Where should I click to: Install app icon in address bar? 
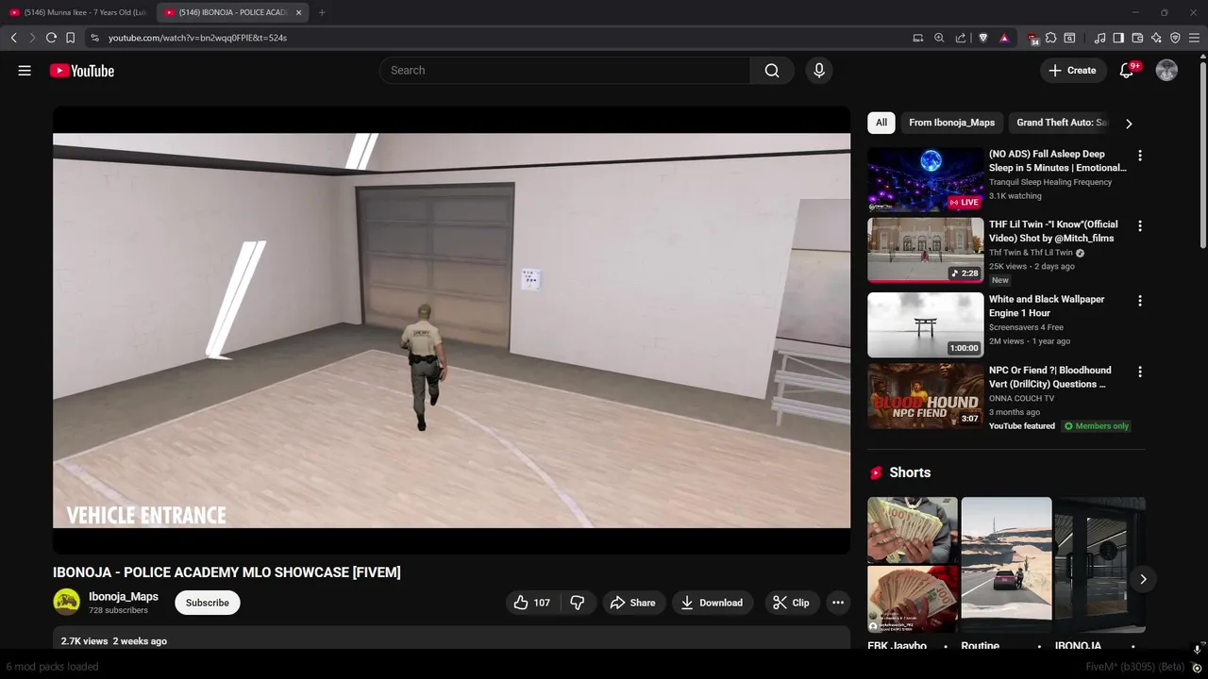917,38
